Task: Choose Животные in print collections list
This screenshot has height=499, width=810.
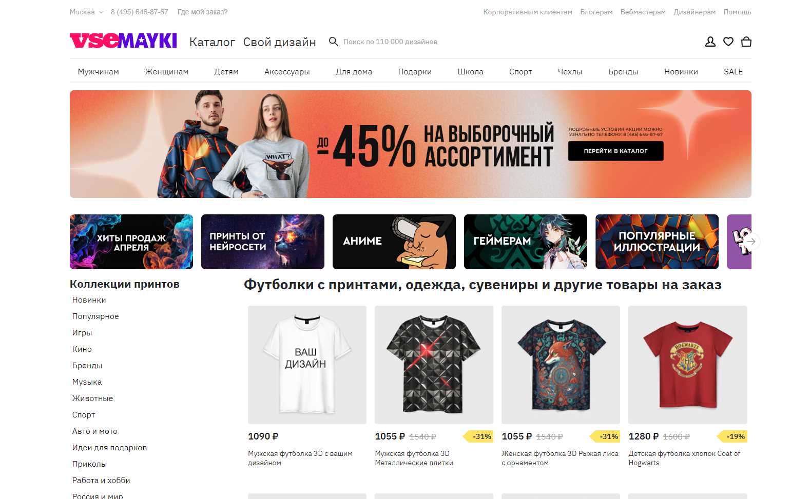Action: pos(92,398)
